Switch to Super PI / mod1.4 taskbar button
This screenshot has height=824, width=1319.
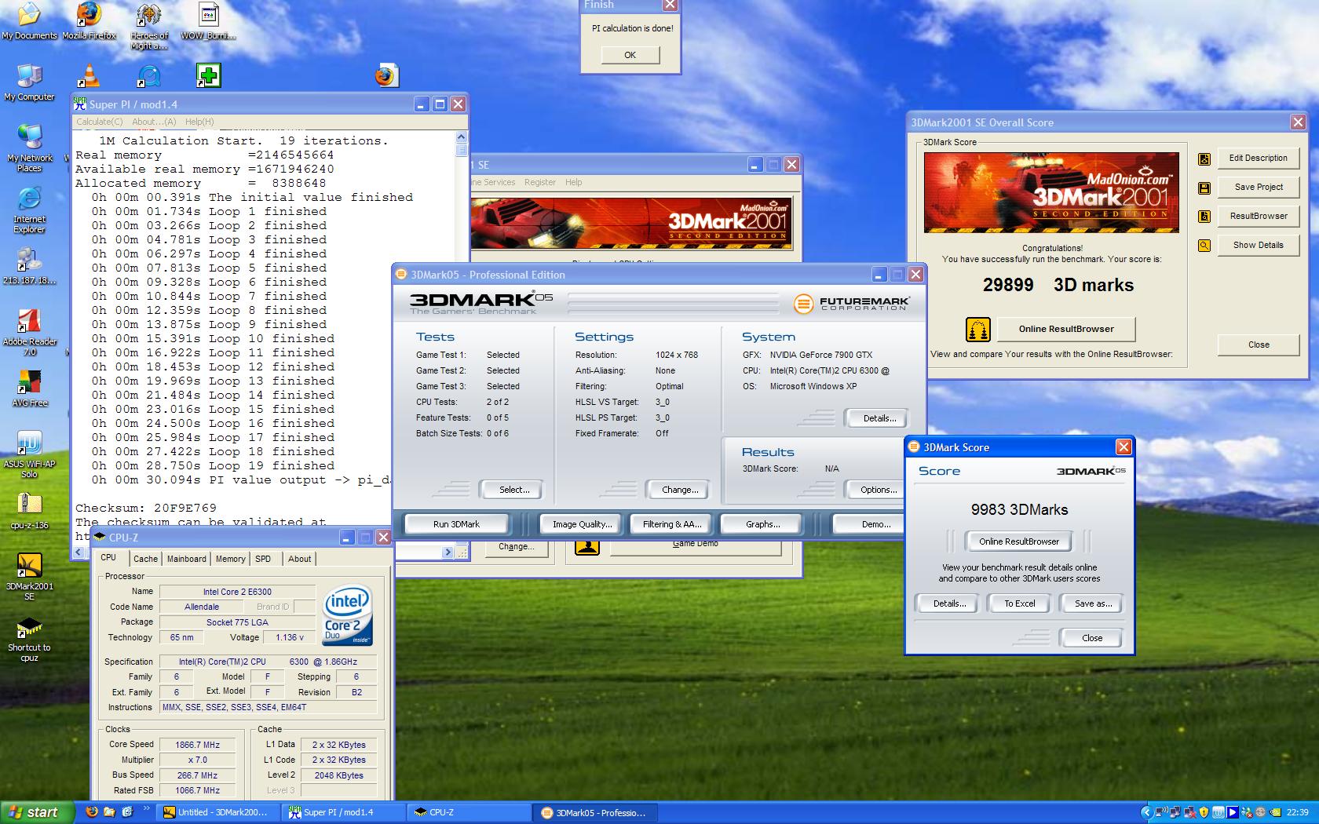click(x=343, y=812)
